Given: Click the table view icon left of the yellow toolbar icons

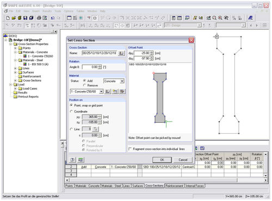Looking at the screenshot, I should coord(187,18).
